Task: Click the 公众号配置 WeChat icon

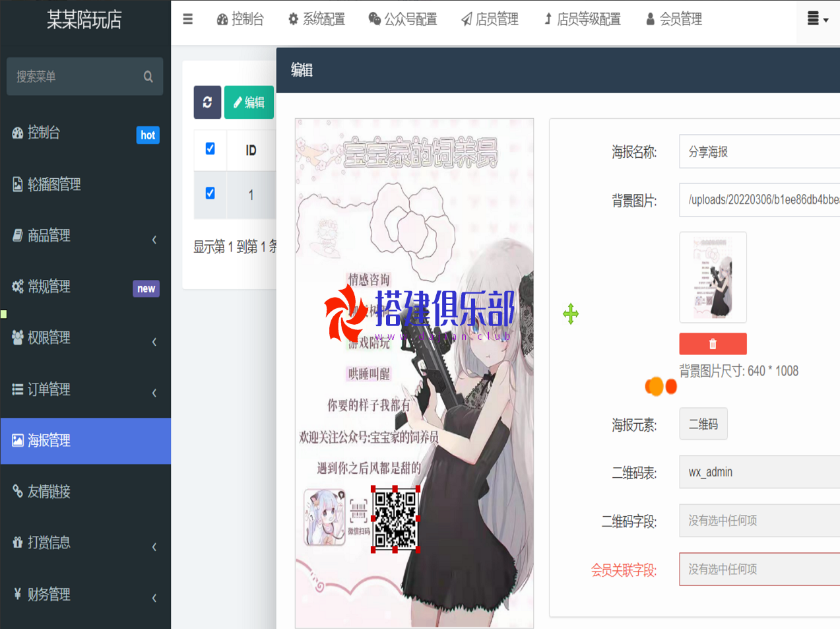Action: point(375,19)
